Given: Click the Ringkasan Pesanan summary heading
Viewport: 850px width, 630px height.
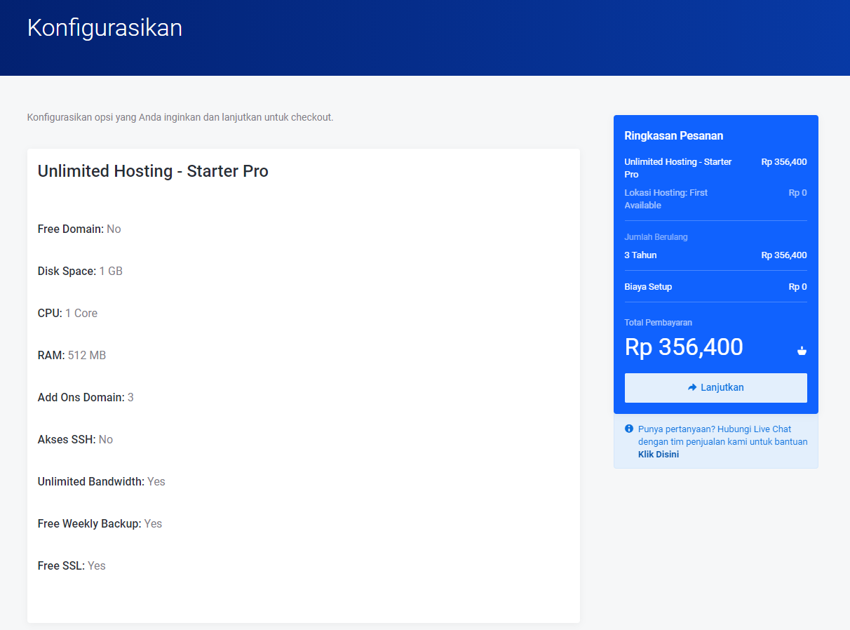Looking at the screenshot, I should [x=673, y=136].
